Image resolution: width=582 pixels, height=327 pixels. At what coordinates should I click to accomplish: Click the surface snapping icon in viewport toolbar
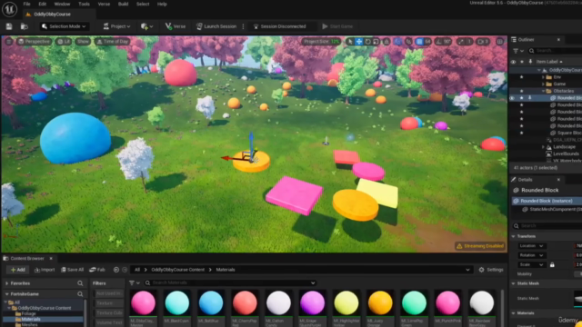408,42
